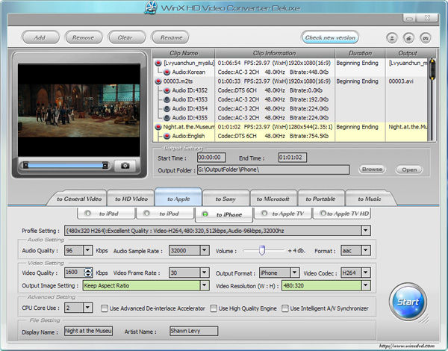Viewport: 448px width, 351px height.
Task: Click the Output Folder path field
Action: click(273, 170)
